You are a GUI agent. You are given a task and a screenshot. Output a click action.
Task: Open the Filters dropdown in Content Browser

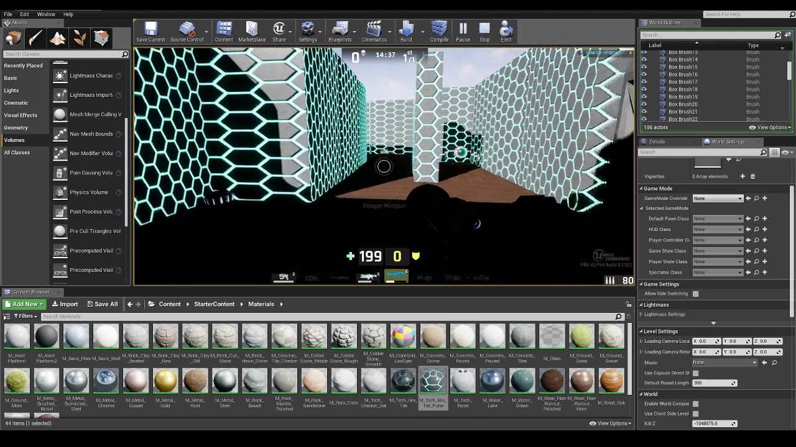pyautogui.click(x=25, y=317)
